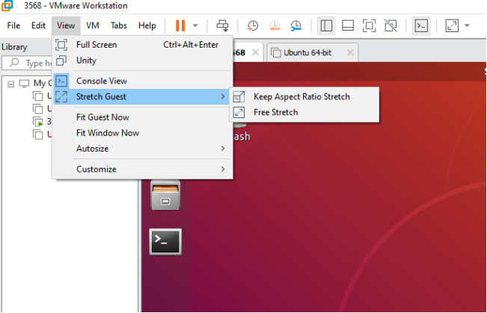Collapse the My Computer tree node
This screenshot has height=313, width=487.
(10, 84)
